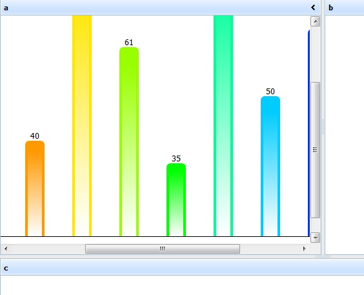Collapse panel a using the chevron arrow

pos(313,8)
